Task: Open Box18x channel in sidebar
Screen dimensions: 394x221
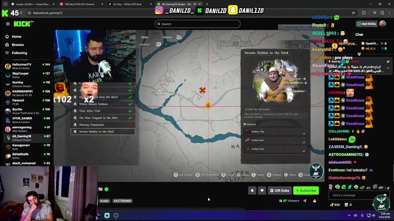Action: coord(27,111)
